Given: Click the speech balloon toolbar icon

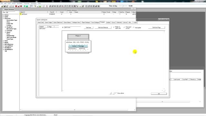Looking at the screenshot, I should click(43, 6).
